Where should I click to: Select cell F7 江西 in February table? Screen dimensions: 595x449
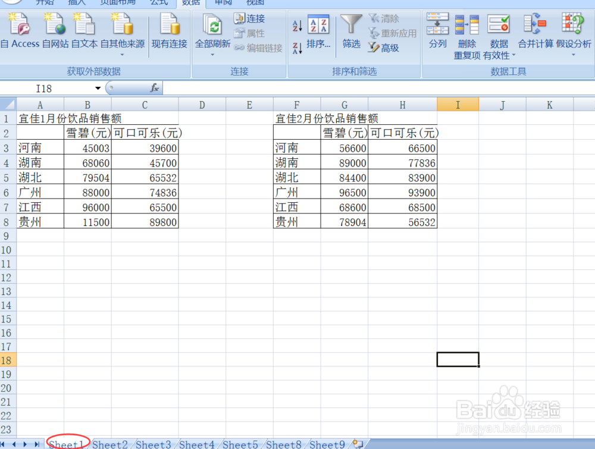click(297, 207)
